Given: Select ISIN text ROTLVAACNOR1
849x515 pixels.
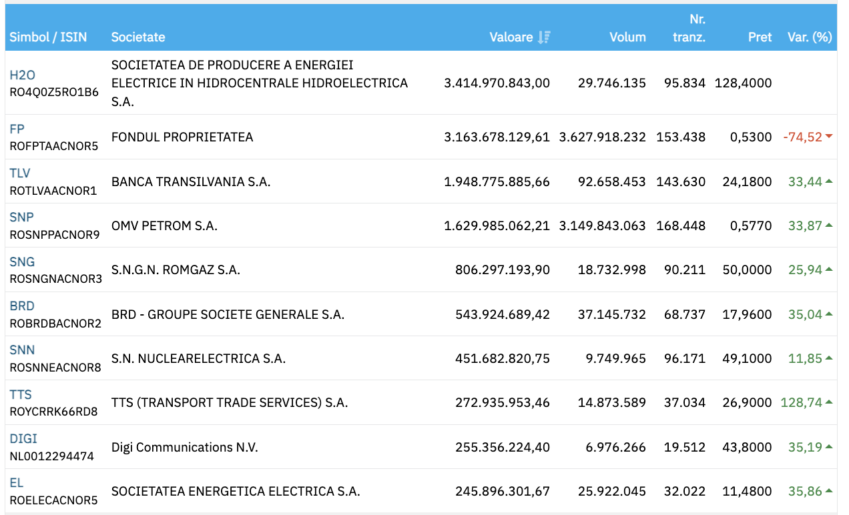Looking at the screenshot, I should [x=53, y=191].
